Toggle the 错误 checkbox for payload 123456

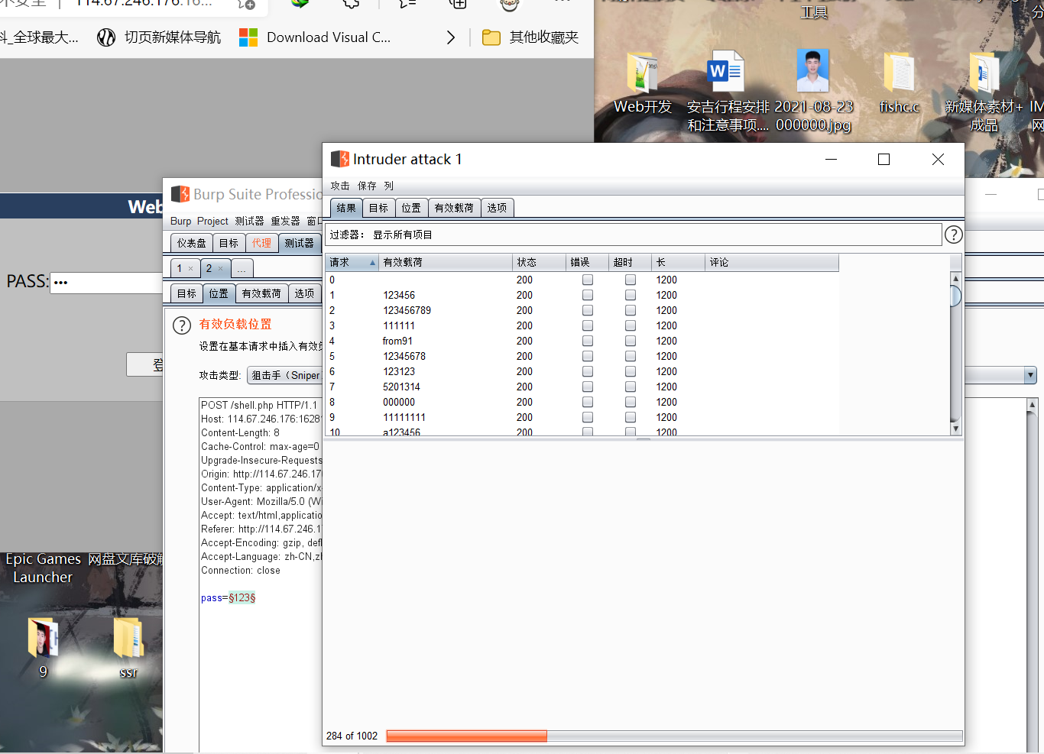[588, 295]
